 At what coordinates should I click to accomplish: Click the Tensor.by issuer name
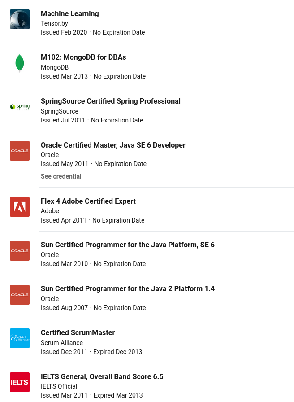(x=54, y=23)
